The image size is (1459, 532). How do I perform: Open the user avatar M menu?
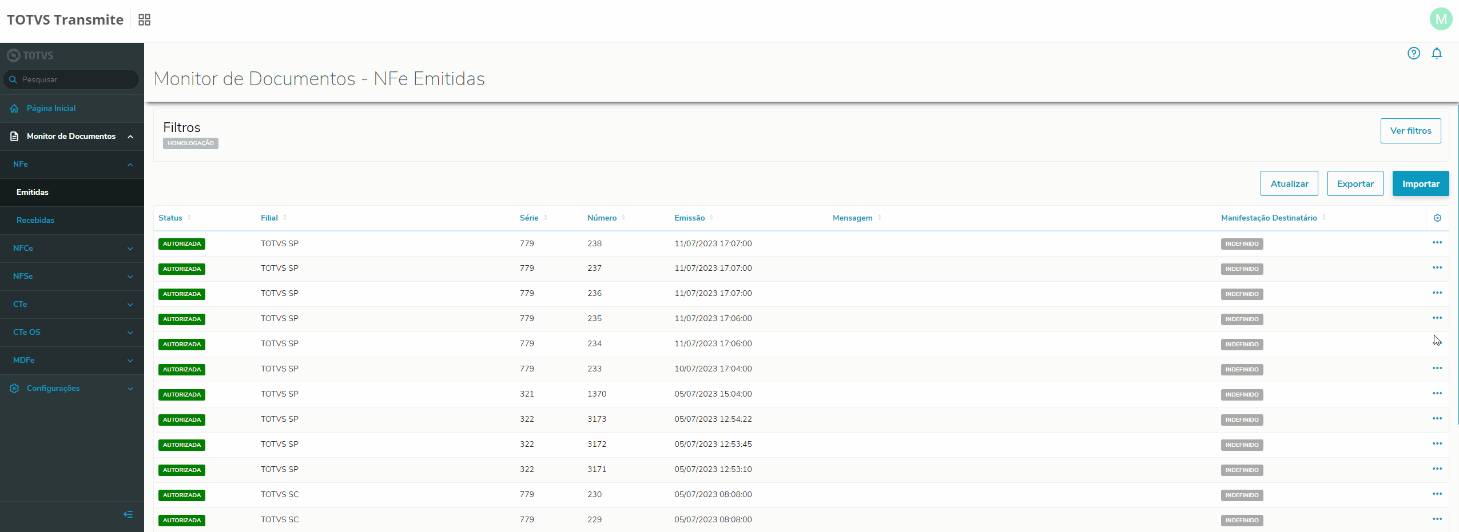[1441, 19]
